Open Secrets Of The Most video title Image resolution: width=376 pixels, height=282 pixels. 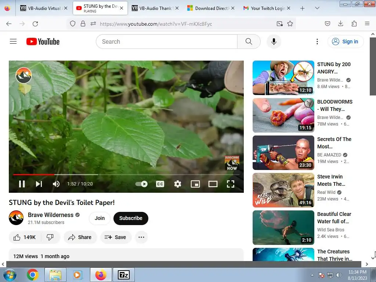click(334, 143)
